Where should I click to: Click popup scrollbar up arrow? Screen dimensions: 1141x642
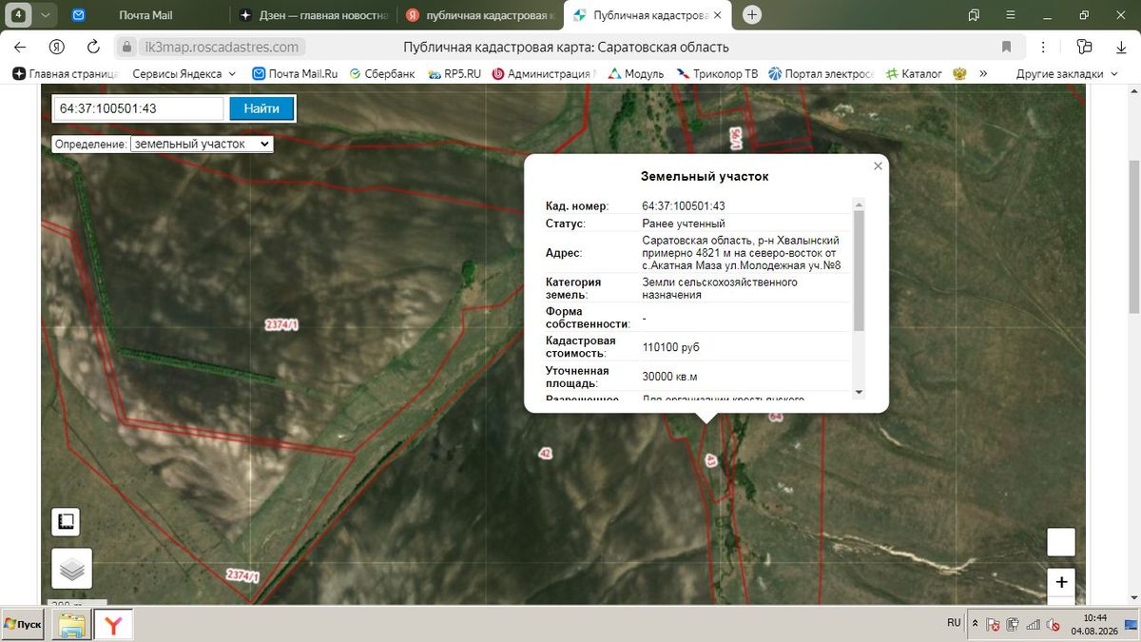(859, 204)
